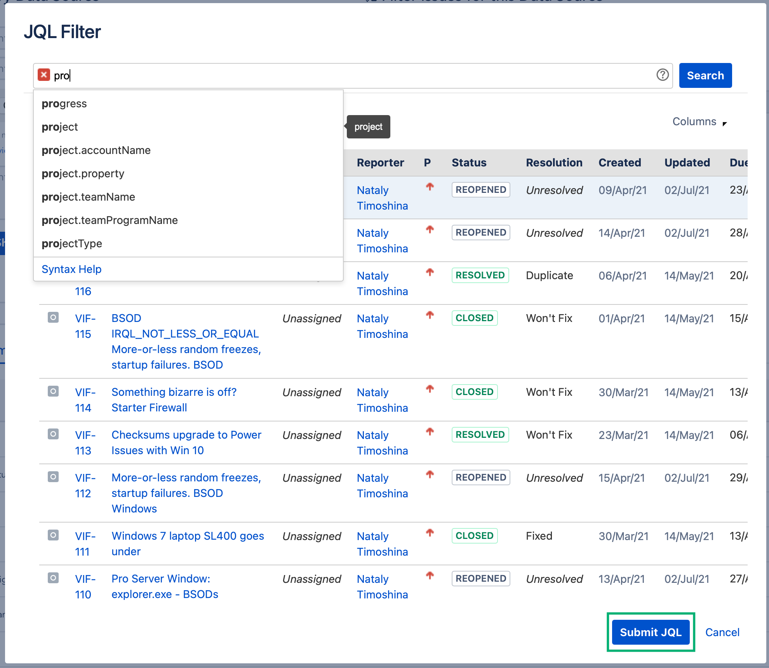Viewport: 769px width, 668px height.
Task: Click the priority arrow on the top REOPENED row
Action: point(430,186)
